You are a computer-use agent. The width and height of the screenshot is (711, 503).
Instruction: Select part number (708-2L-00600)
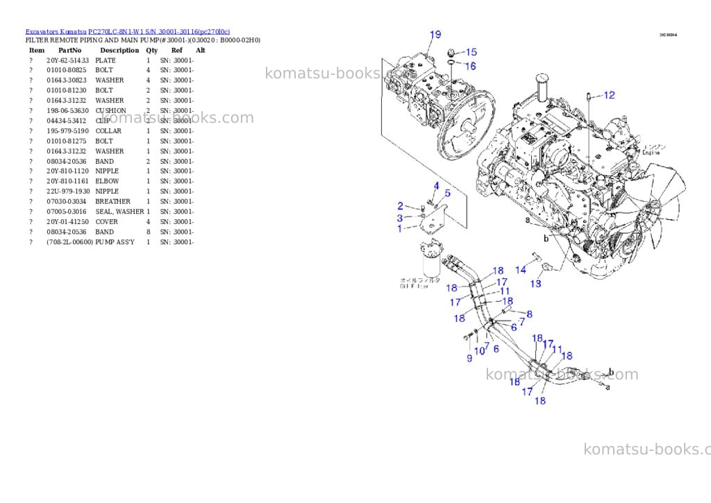69,242
